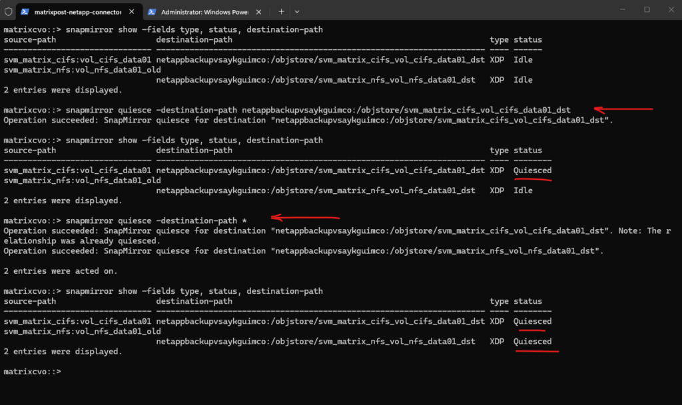This screenshot has height=405, width=682.
Task: Close the matrixpost-netapp-connector tab
Action: pyautogui.click(x=132, y=11)
